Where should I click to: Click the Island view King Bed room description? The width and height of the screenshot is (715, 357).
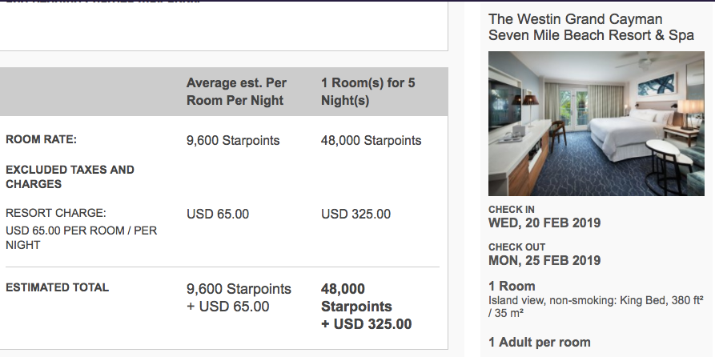pyautogui.click(x=596, y=307)
